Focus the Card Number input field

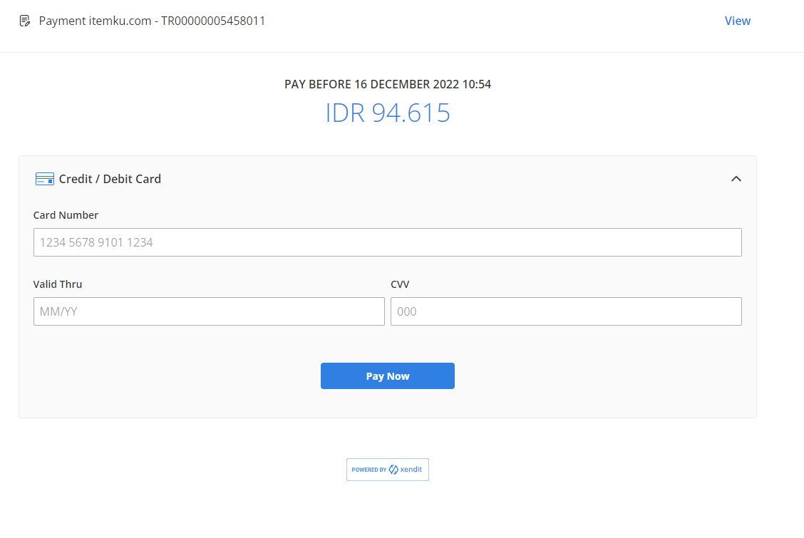387,242
